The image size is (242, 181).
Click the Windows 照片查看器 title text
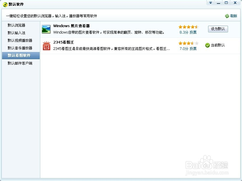72,26
